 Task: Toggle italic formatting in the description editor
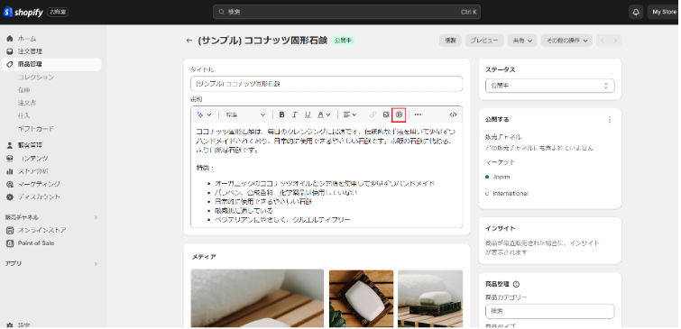[x=294, y=114]
